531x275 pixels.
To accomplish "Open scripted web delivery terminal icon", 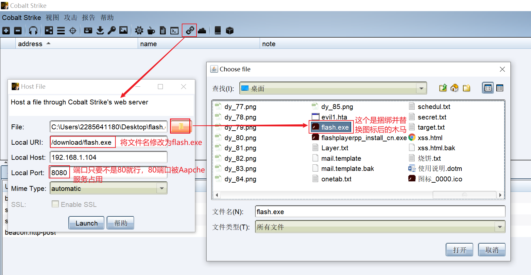I will coord(175,31).
